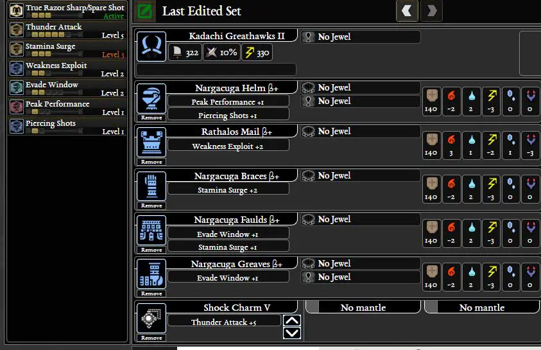Click the Nargacuga Braces arm icon

coord(151,186)
